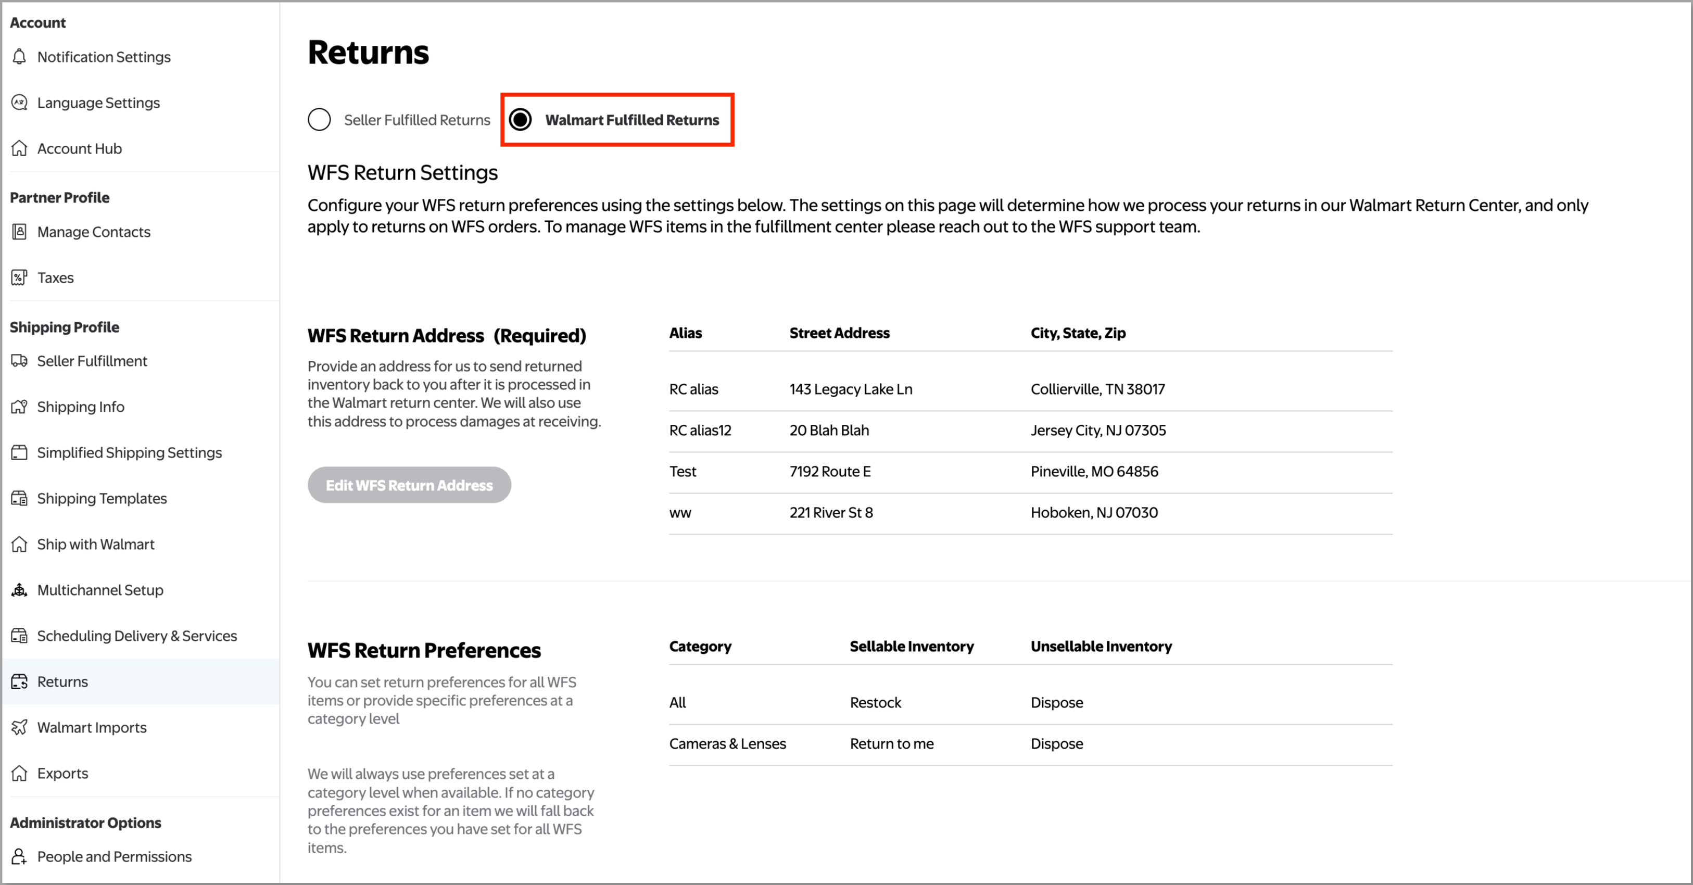1693x885 pixels.
Task: Click 'Collierville, TN 38017' cell
Action: (1097, 389)
